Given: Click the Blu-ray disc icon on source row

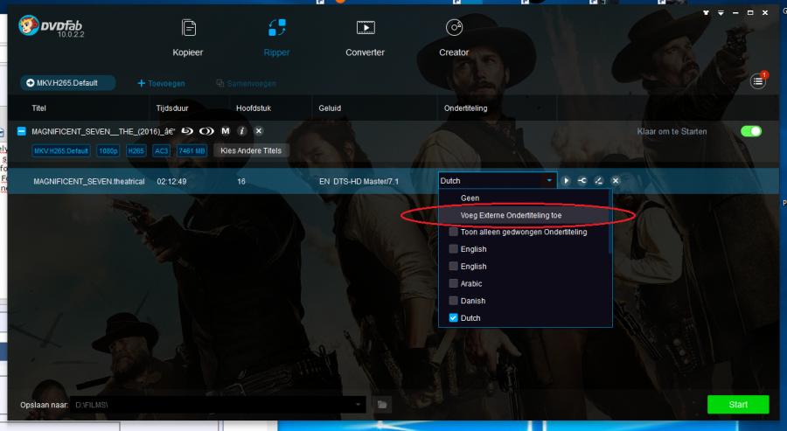Looking at the screenshot, I should [x=187, y=131].
